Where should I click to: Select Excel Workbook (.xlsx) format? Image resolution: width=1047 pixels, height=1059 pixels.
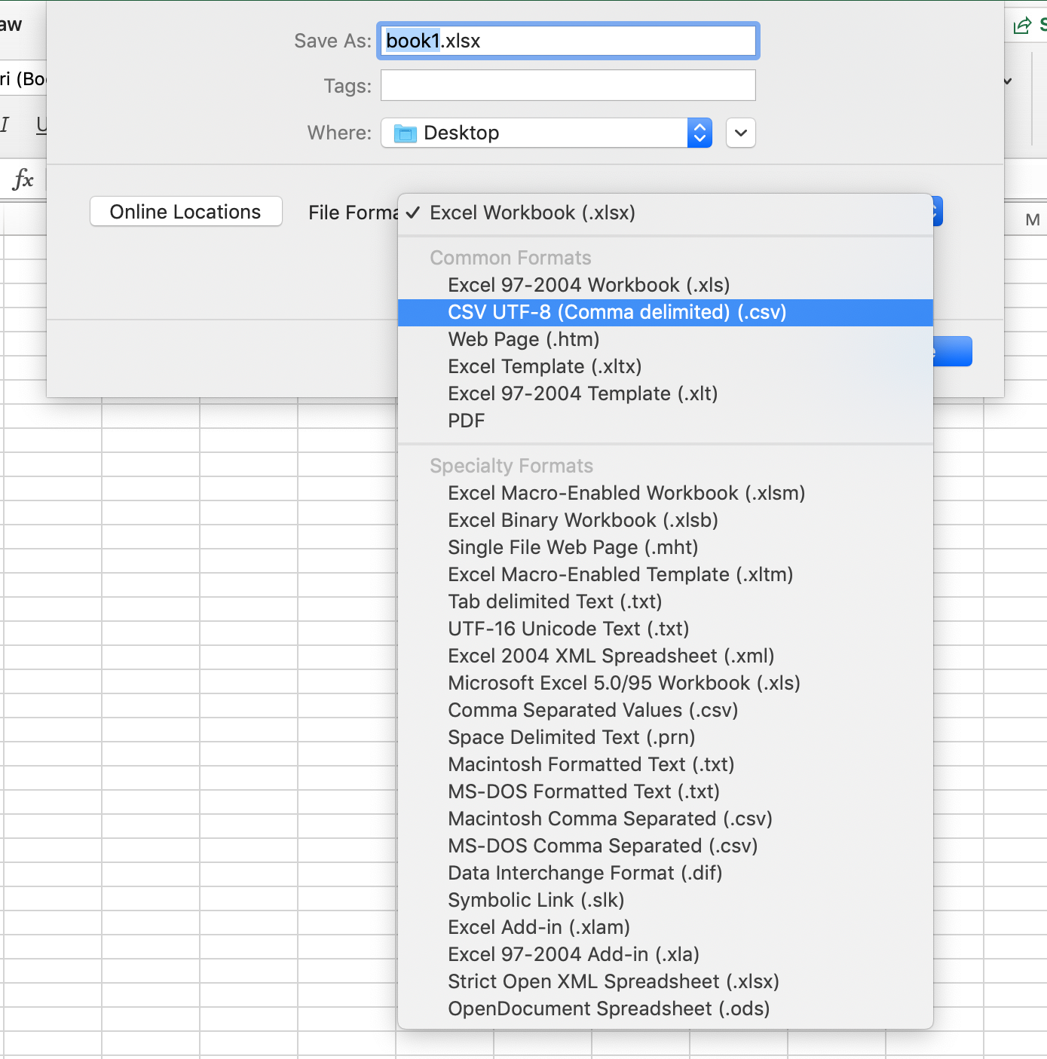pyautogui.click(x=665, y=213)
